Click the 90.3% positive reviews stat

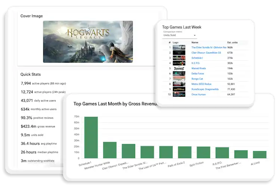(37, 118)
